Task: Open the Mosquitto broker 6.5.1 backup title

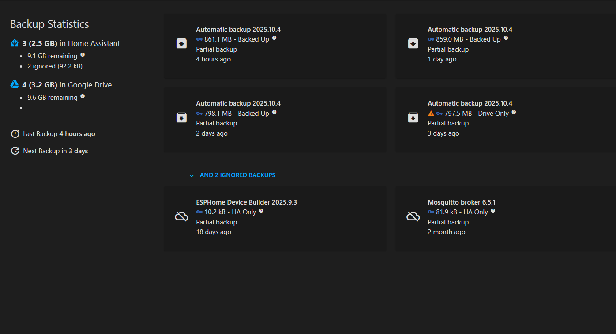Action: click(x=461, y=202)
